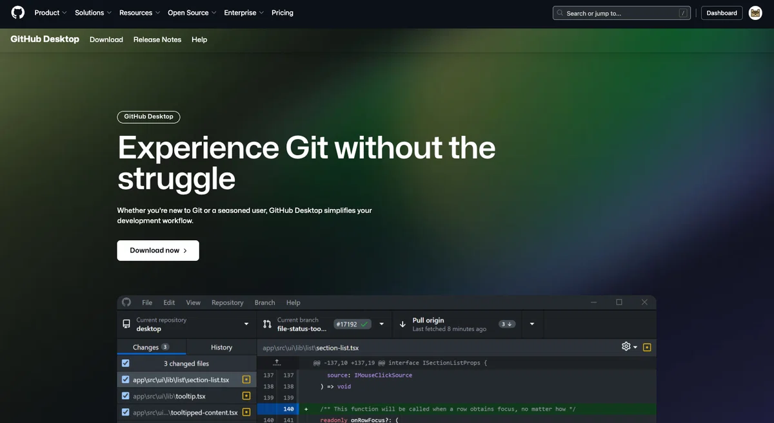Screen dimensions: 774x423
Task: Open the diff settings gear icon
Action: tap(626, 346)
